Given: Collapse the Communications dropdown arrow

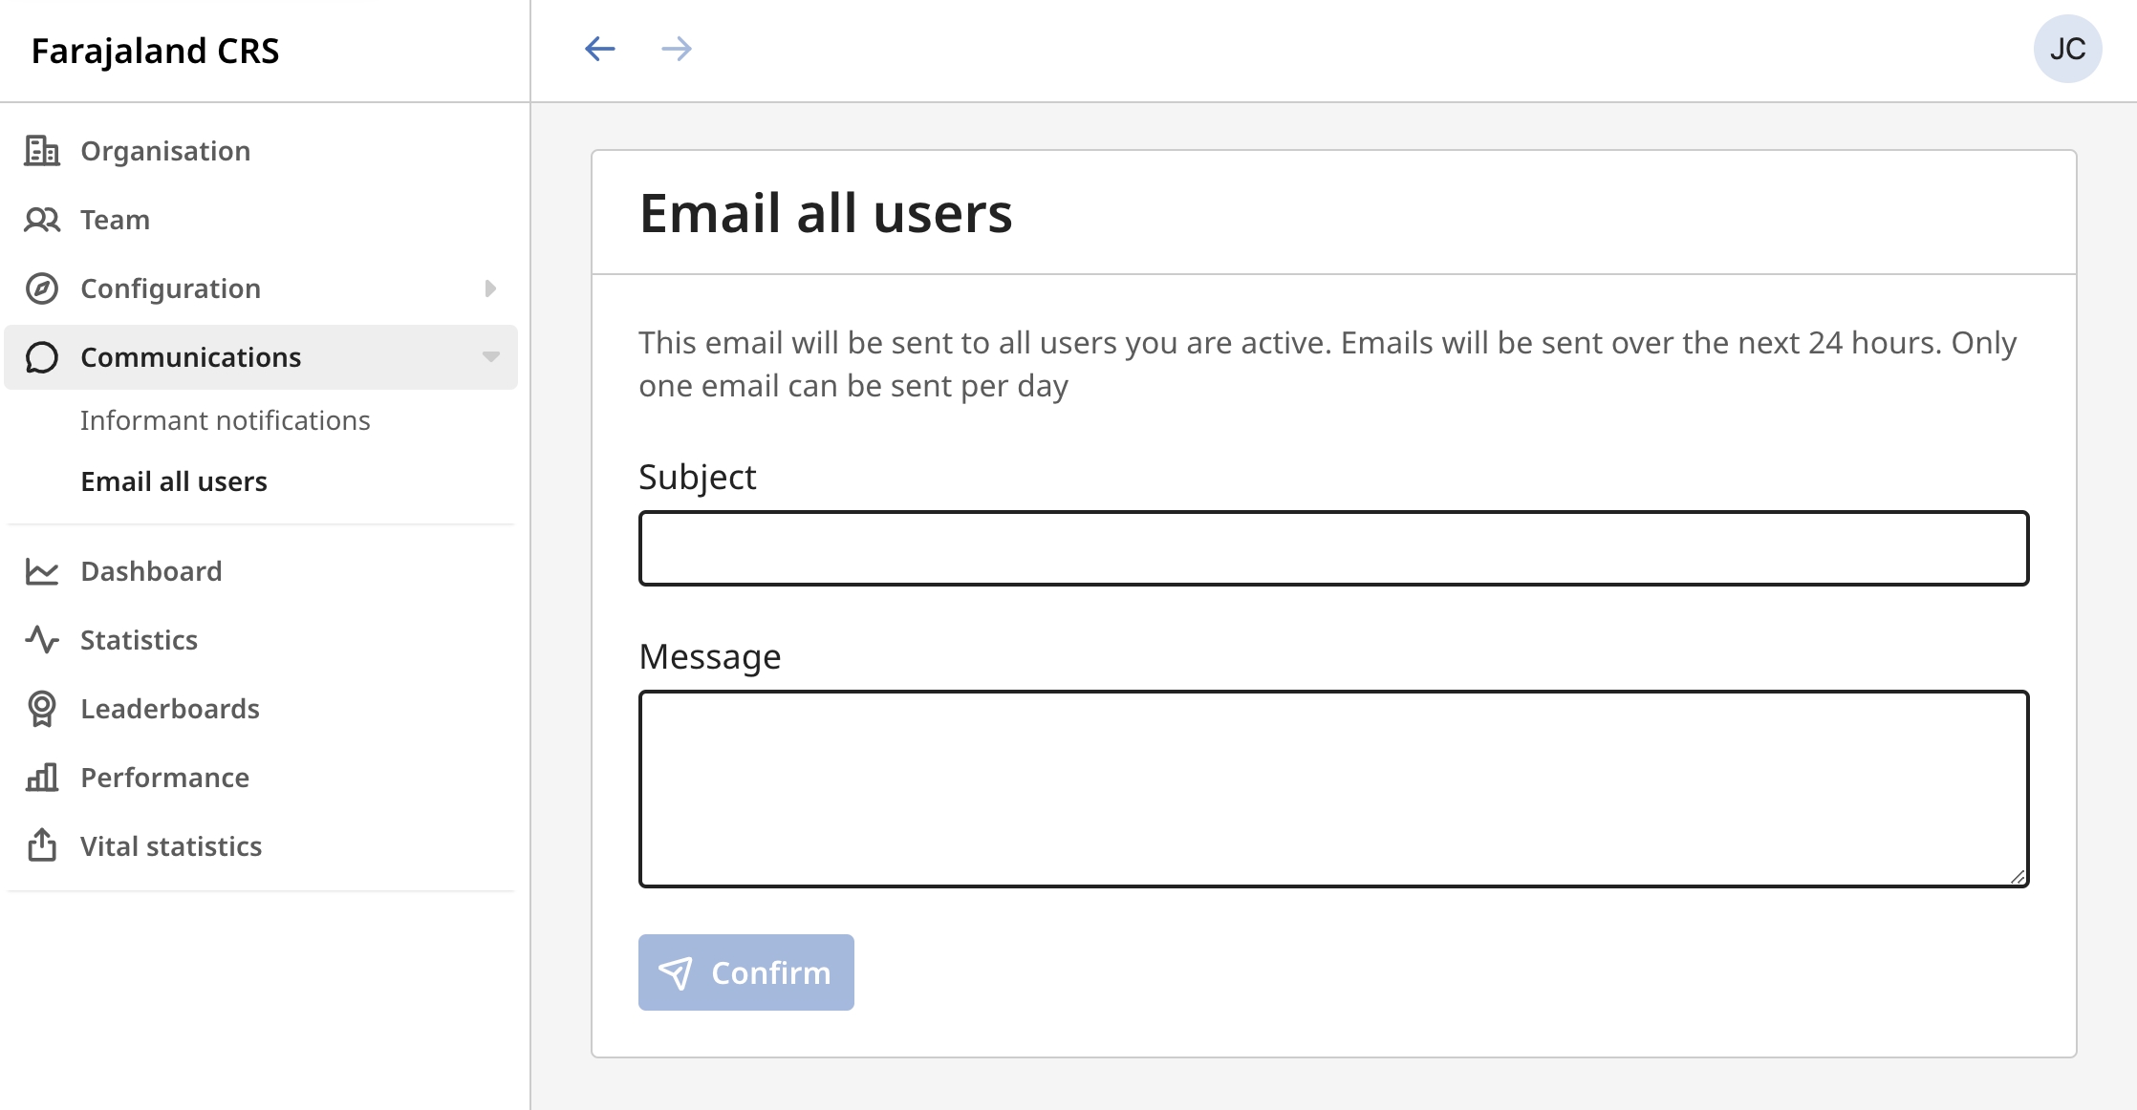Looking at the screenshot, I should [x=490, y=357].
